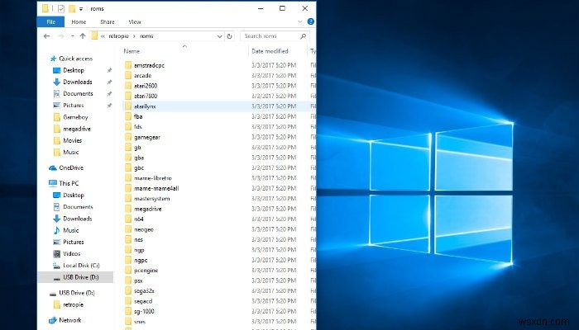Go back with the Back arrow
The width and height of the screenshot is (579, 330).
46,36
